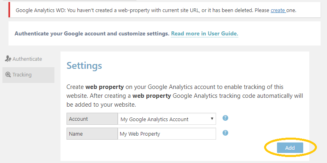The height and width of the screenshot is (163, 327).
Task: Follow the create link in notice
Action: [x=278, y=10]
